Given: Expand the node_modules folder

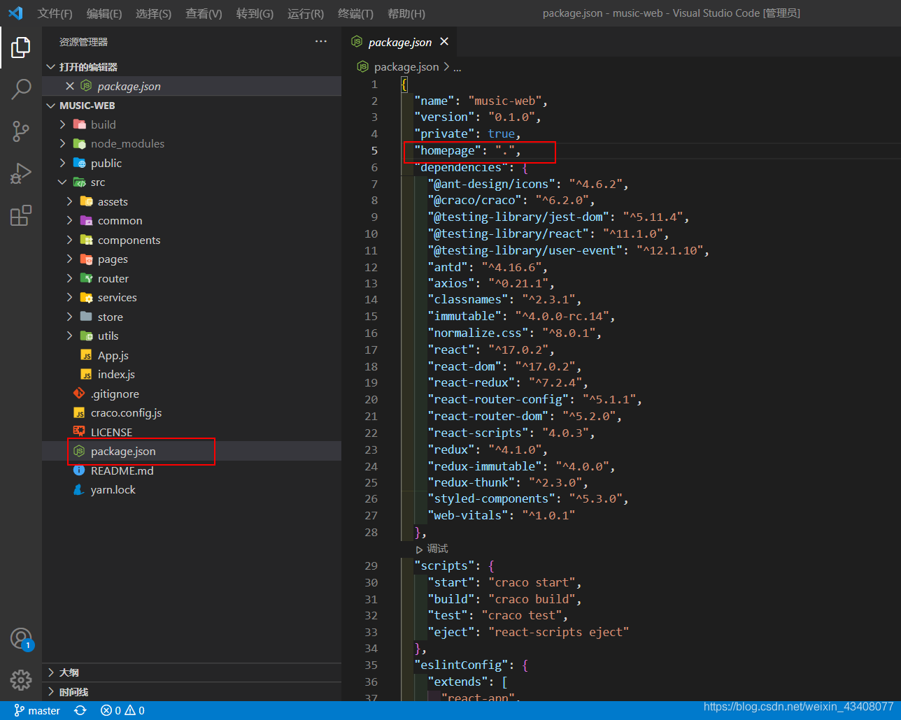Looking at the screenshot, I should click(192, 143).
